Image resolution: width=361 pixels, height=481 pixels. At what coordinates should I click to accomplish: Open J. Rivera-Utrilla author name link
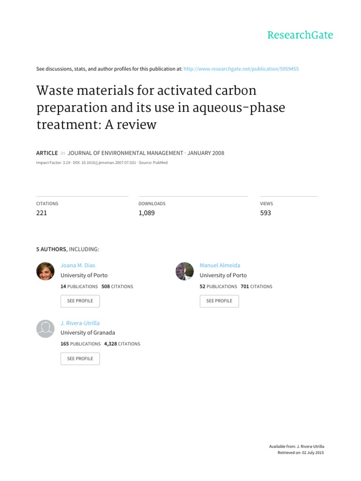[80, 323]
